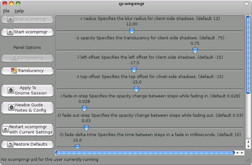This screenshot has width=252, height=165.
Task: Click the blur radius slider handle
Action: [x=132, y=31]
